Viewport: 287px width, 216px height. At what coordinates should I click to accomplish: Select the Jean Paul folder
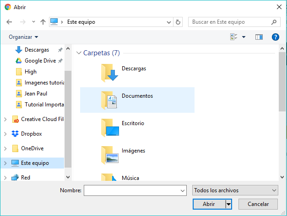point(36,94)
